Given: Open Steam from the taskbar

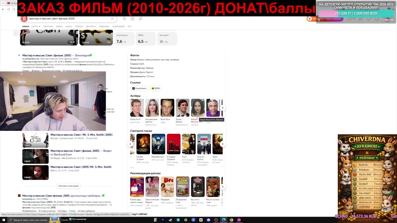Looking at the screenshot, I should pyautogui.click(x=170, y=220).
